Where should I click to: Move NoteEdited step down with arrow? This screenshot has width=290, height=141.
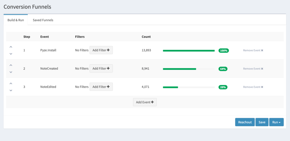tap(11, 90)
